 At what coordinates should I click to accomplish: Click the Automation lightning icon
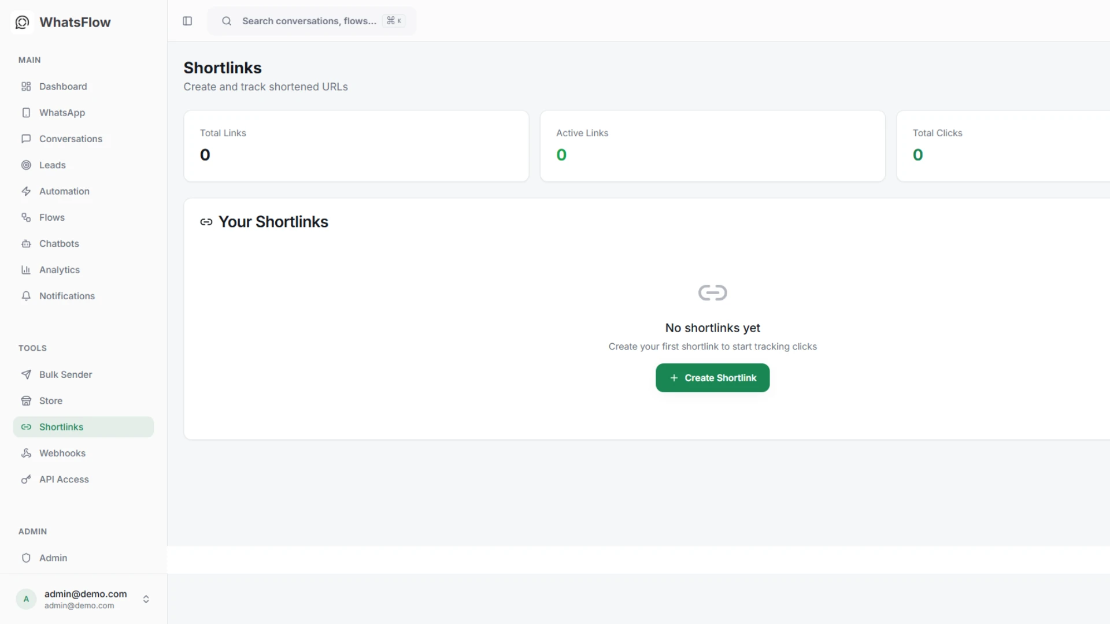(26, 191)
